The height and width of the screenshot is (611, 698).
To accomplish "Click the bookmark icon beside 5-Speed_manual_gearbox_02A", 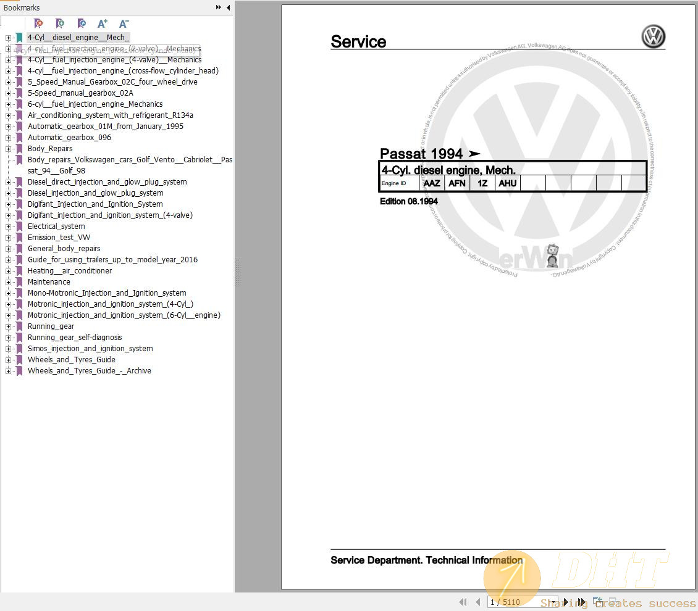I will pyautogui.click(x=19, y=93).
